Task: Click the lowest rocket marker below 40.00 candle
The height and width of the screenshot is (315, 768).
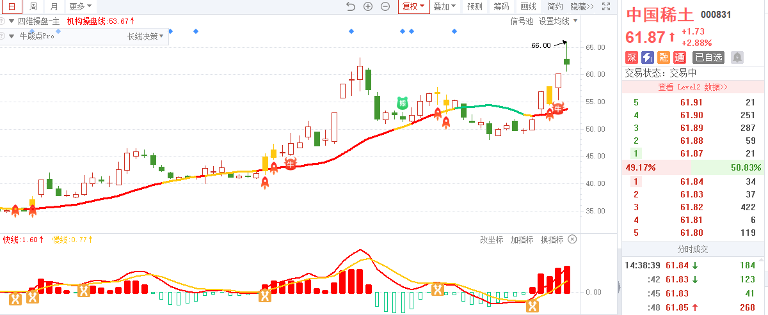Action: (x=264, y=184)
